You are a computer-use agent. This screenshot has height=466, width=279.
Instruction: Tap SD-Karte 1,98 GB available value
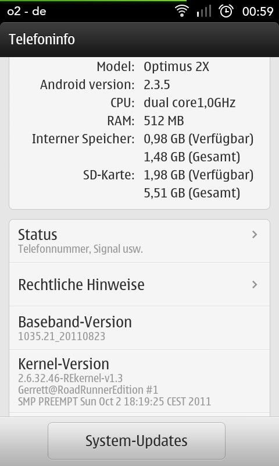[198, 175]
